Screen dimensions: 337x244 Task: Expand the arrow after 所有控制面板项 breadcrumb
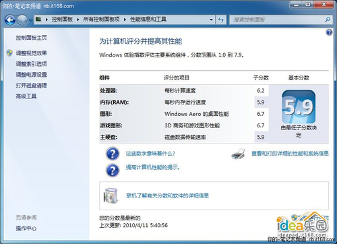125,20
